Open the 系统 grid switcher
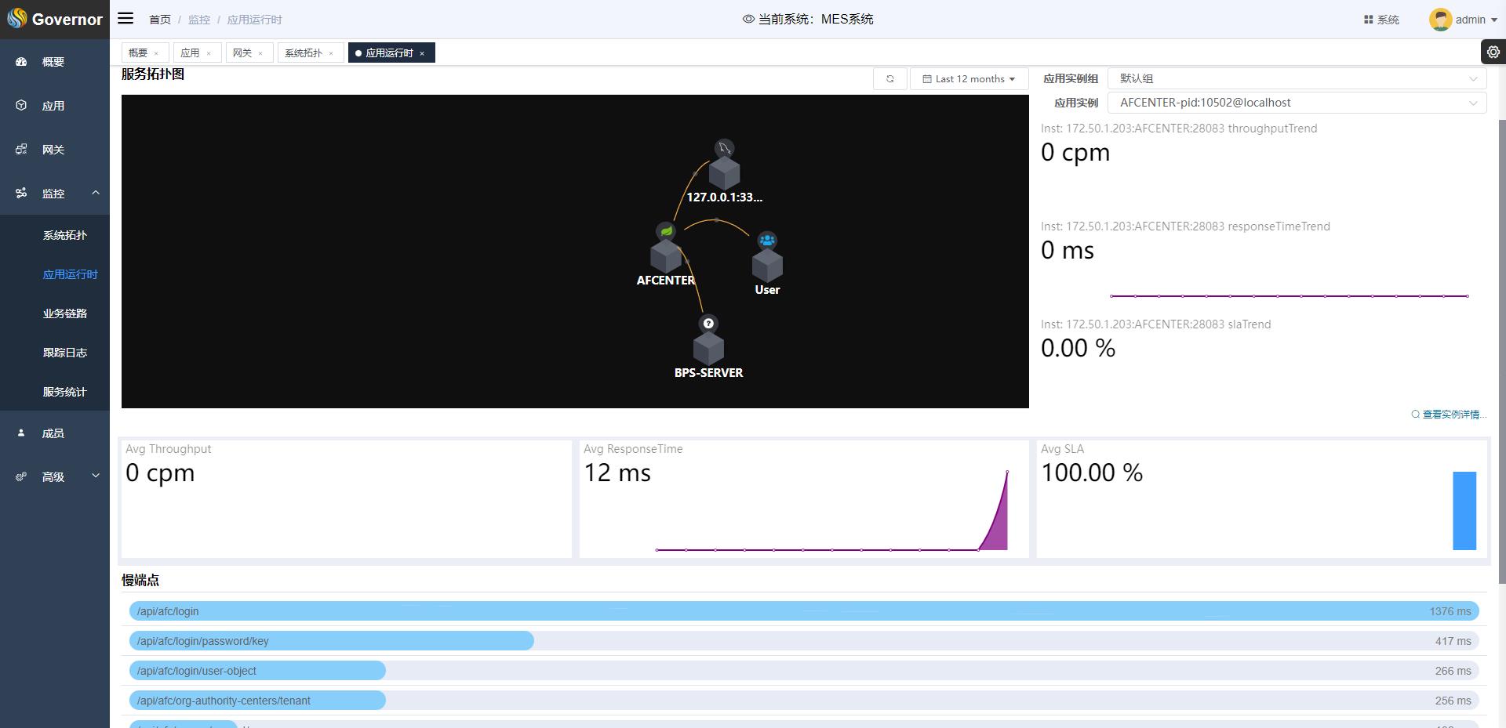The width and height of the screenshot is (1506, 728). tap(1381, 20)
